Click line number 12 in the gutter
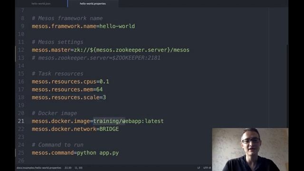The width and height of the screenshot is (304, 171). coord(21,50)
